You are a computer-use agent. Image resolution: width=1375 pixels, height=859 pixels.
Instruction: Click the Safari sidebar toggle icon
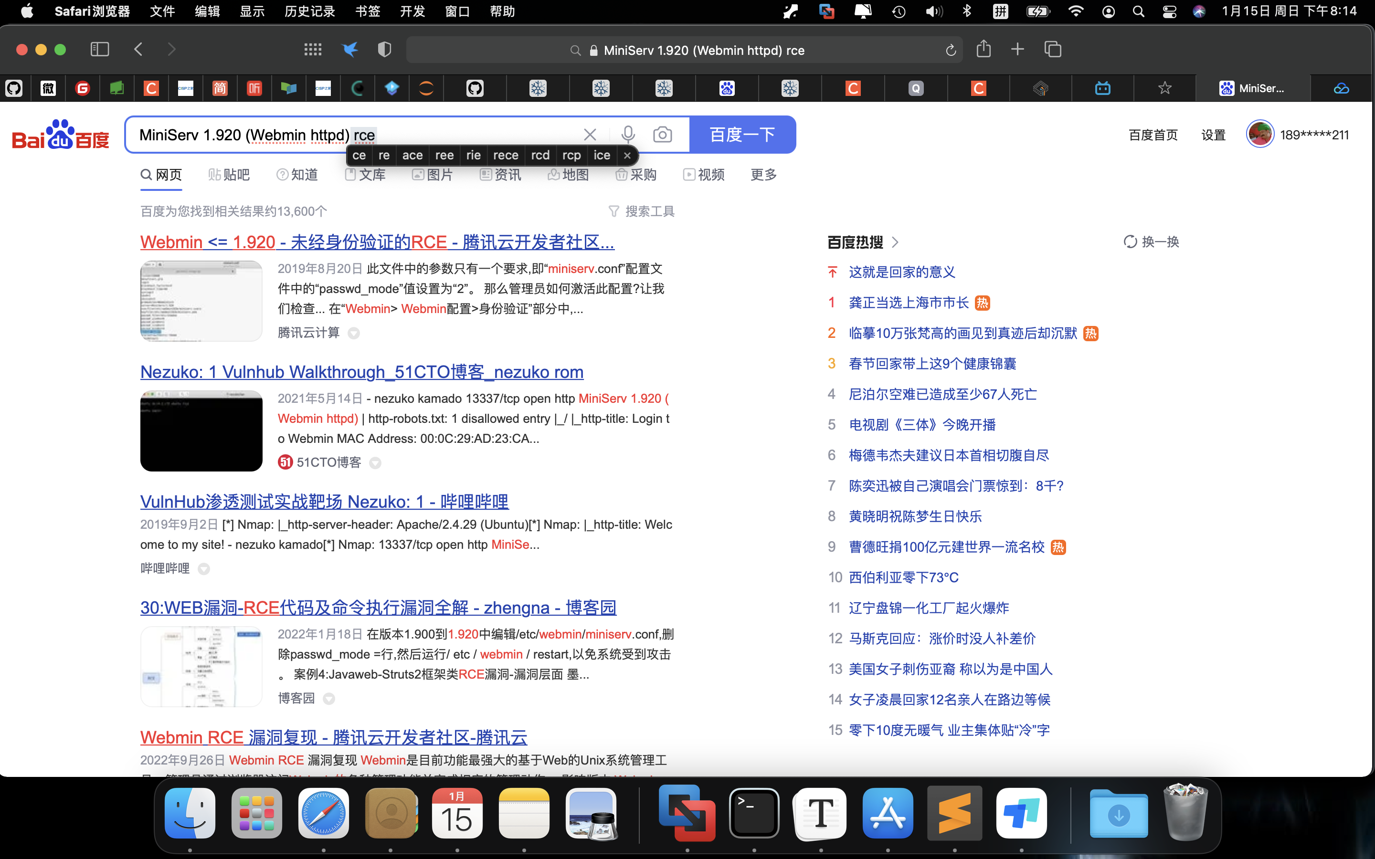pyautogui.click(x=99, y=50)
